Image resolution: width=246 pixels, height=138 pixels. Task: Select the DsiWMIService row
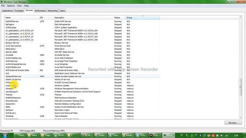click(x=82, y=21)
